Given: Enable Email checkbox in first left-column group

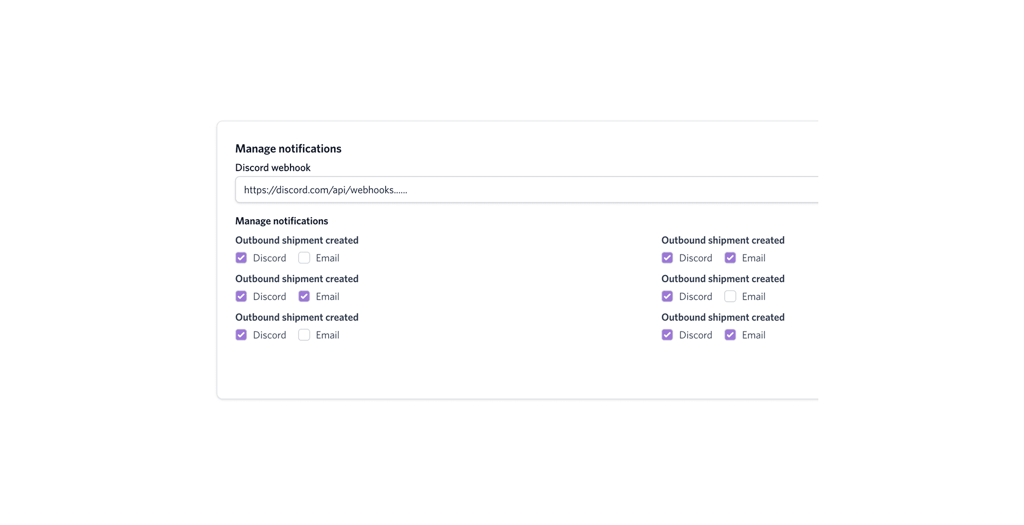Looking at the screenshot, I should click(304, 258).
